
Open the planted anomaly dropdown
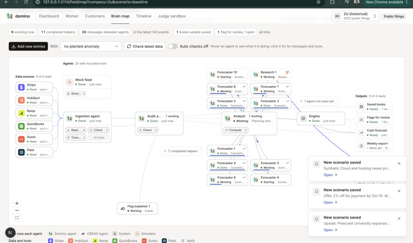(91, 46)
